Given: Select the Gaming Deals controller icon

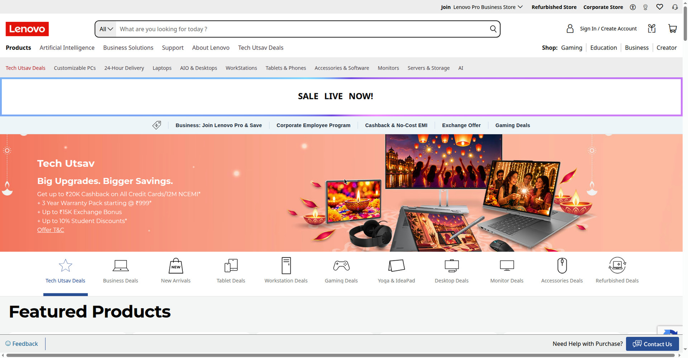Looking at the screenshot, I should click(x=341, y=266).
